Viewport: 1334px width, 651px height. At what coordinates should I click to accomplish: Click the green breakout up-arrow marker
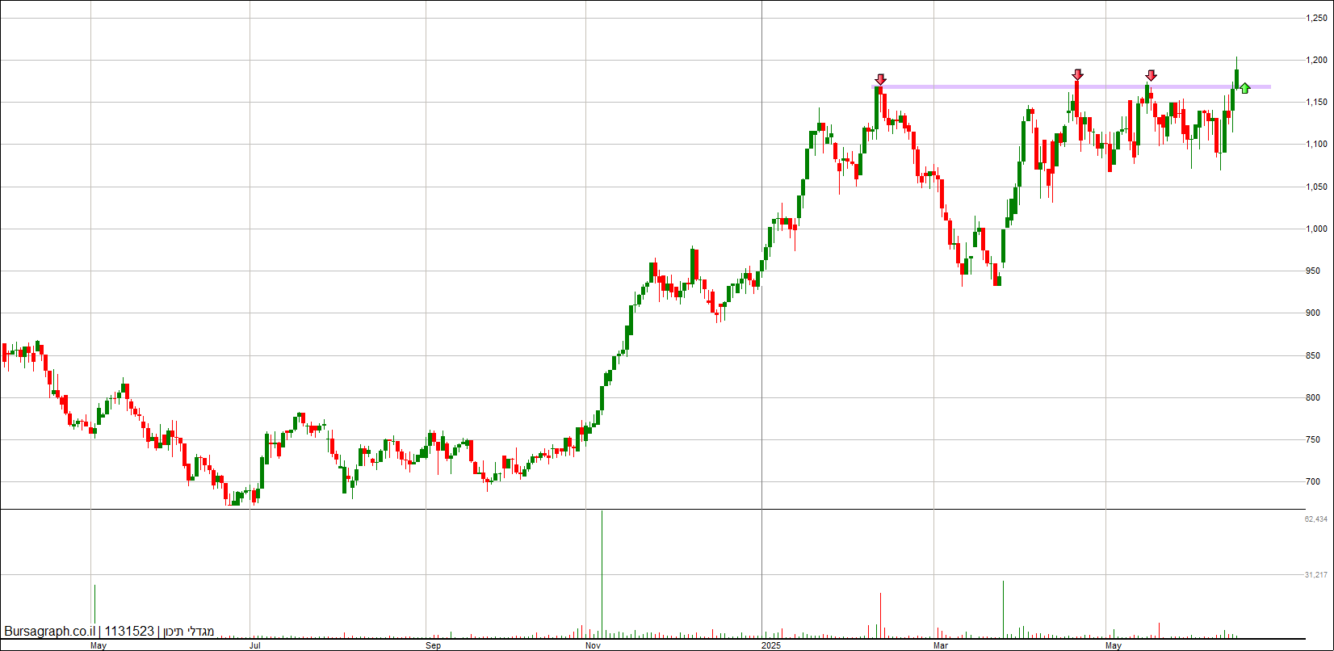point(1245,88)
